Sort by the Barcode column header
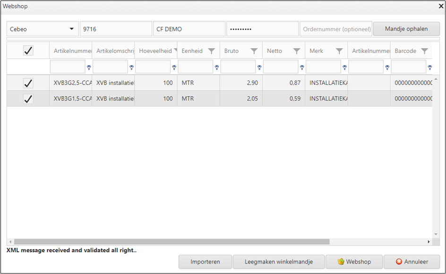446x274 pixels. point(405,51)
